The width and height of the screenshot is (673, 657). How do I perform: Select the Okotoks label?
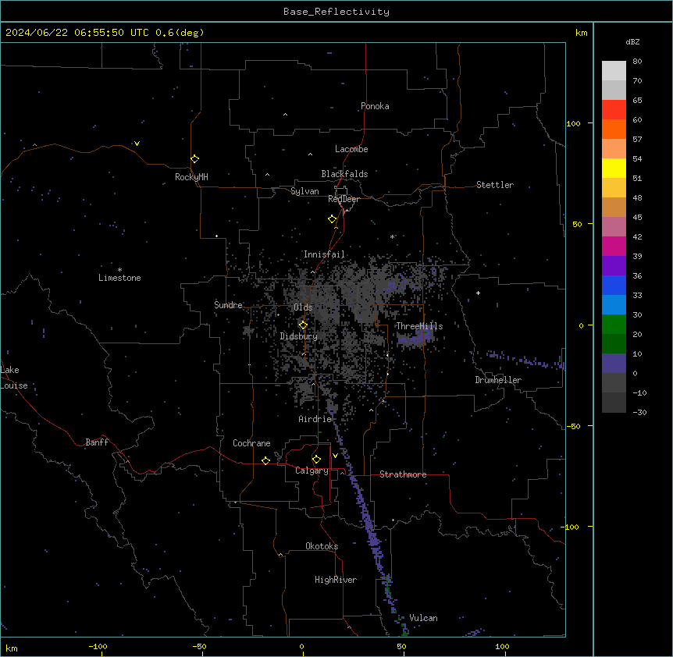pos(322,546)
